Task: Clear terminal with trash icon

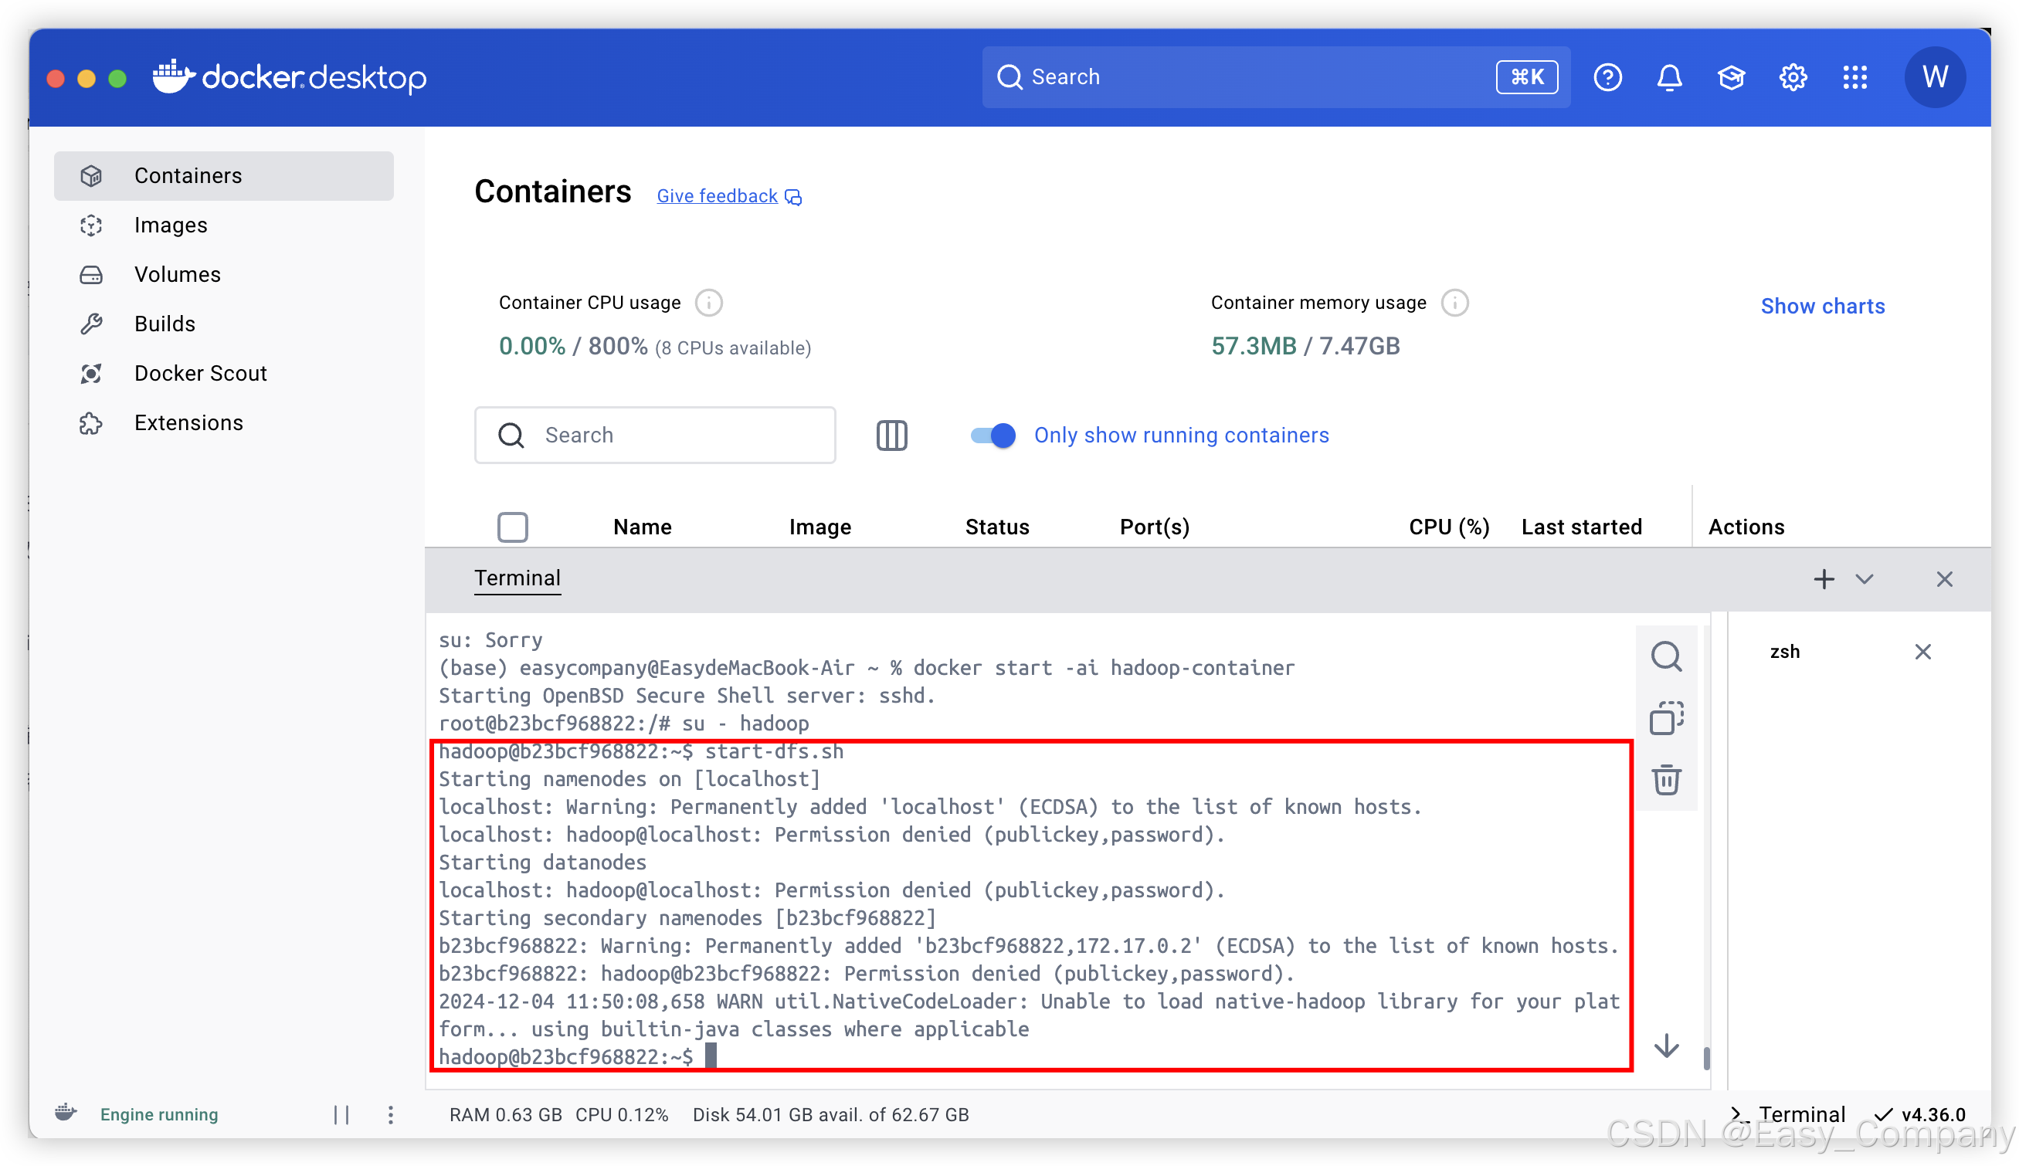Action: click(x=1665, y=779)
